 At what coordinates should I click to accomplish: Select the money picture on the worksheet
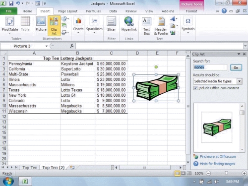pyautogui.click(x=156, y=88)
